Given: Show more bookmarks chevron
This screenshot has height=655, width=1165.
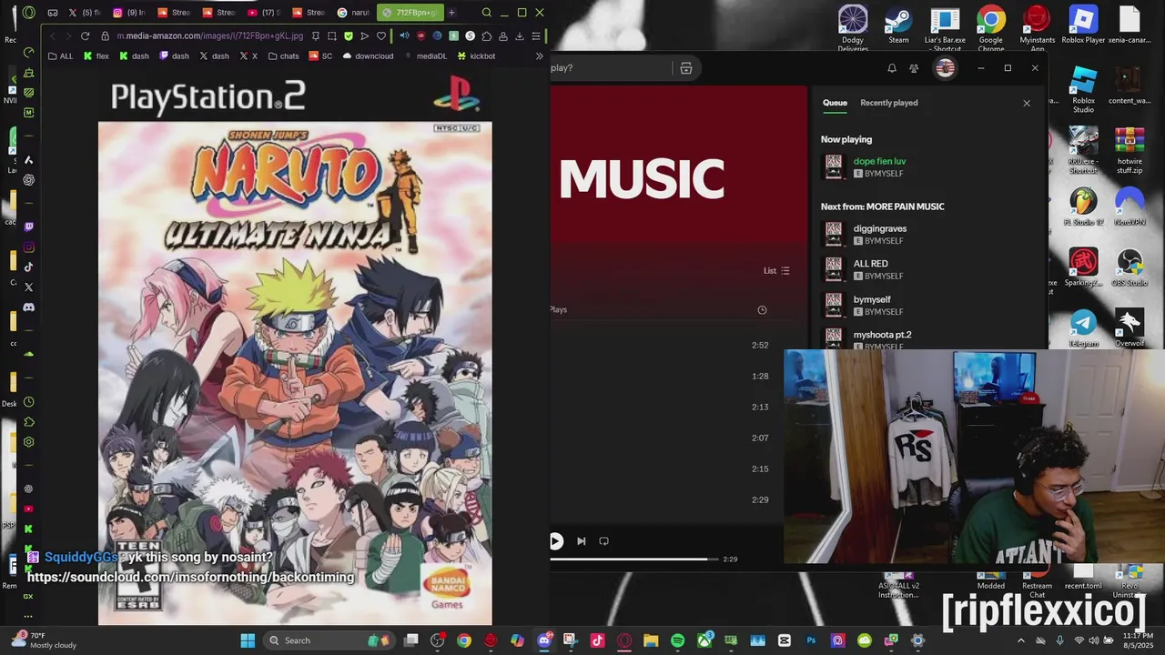Looking at the screenshot, I should point(539,55).
